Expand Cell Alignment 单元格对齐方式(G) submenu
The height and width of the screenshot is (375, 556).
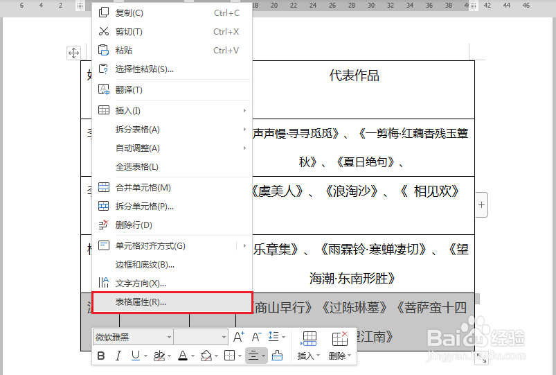point(244,246)
